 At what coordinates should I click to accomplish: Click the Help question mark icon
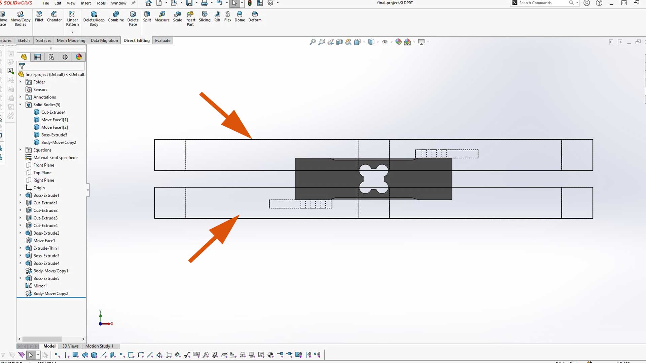[599, 3]
